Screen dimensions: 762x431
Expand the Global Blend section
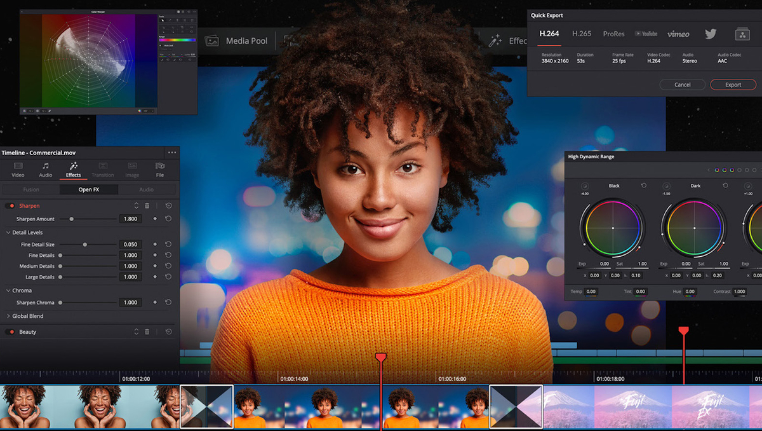[x=8, y=316]
